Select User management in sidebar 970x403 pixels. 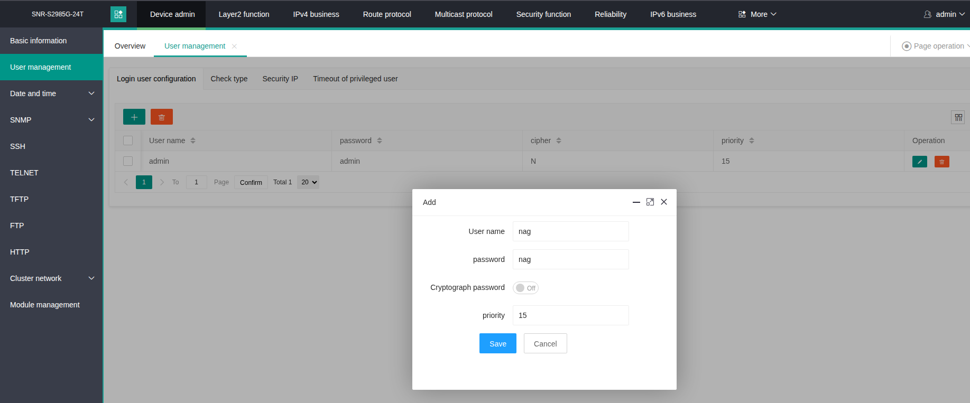click(x=51, y=67)
